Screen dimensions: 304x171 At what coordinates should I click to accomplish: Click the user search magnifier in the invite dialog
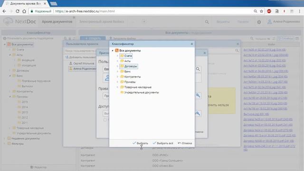coord(198,69)
